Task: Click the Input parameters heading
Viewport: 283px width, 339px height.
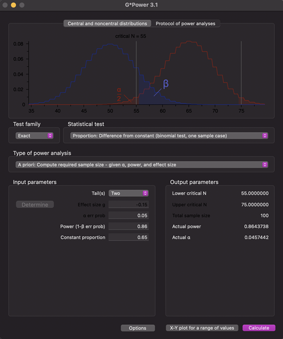Action: pyautogui.click(x=35, y=182)
